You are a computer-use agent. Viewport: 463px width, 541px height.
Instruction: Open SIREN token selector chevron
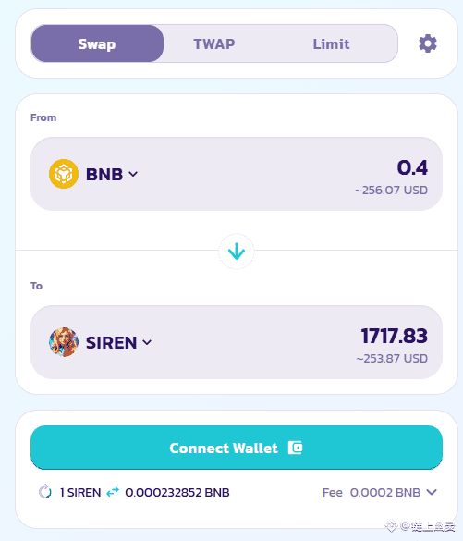pyautogui.click(x=147, y=342)
